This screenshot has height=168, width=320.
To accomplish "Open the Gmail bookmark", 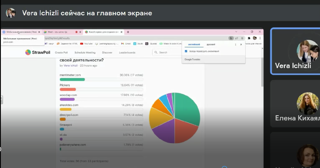I will [126, 44].
